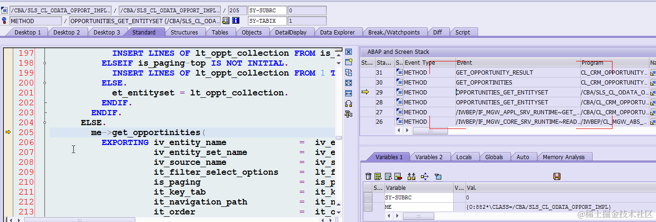
Task: Select the ME row selector in the Variables table
Action: [x=367, y=207]
